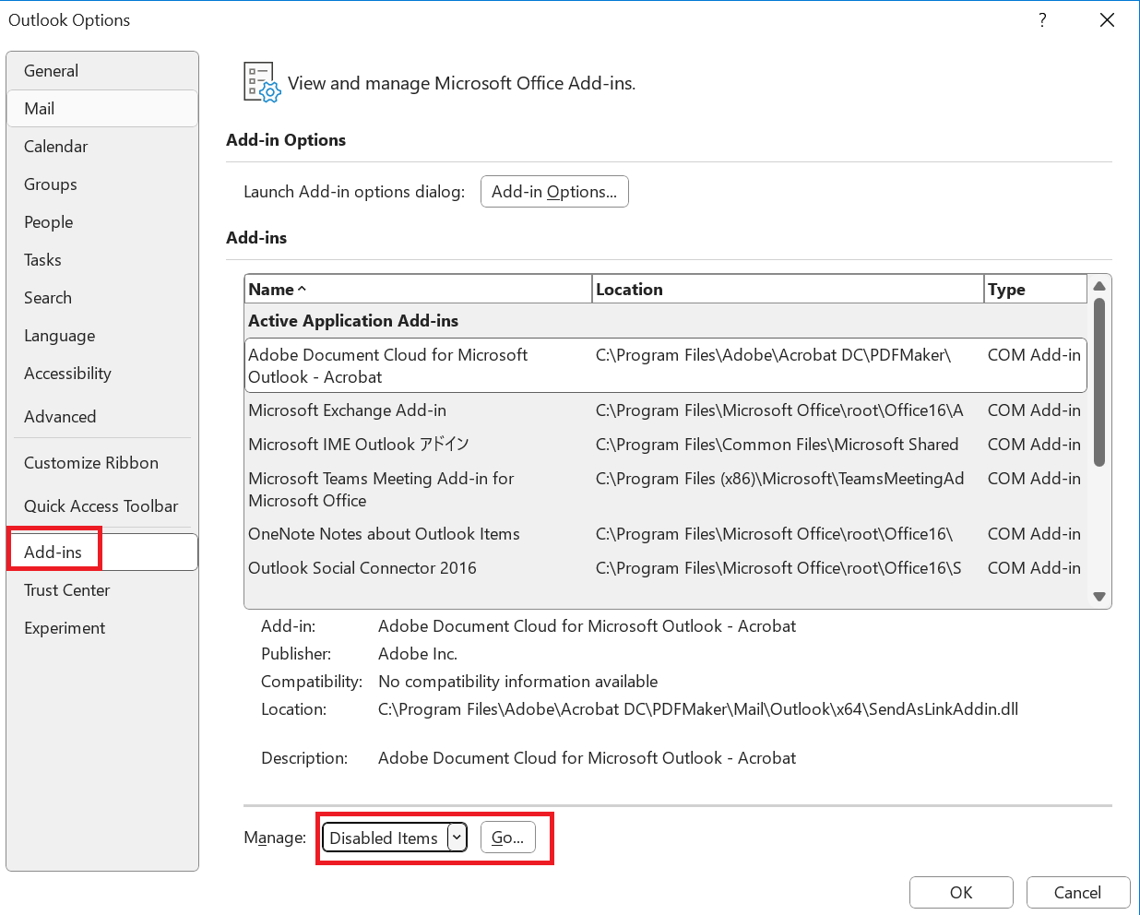
Task: Open Accessibility settings
Action: 101,374
